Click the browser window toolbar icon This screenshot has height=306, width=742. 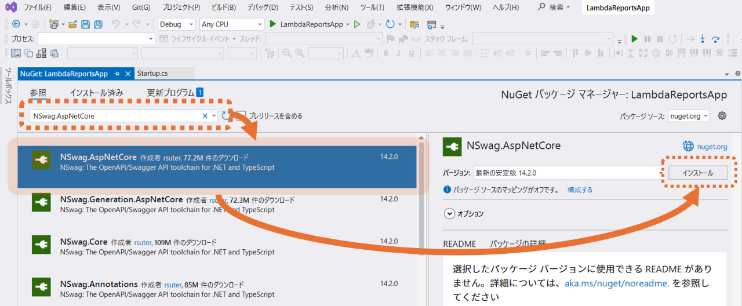pos(431,24)
